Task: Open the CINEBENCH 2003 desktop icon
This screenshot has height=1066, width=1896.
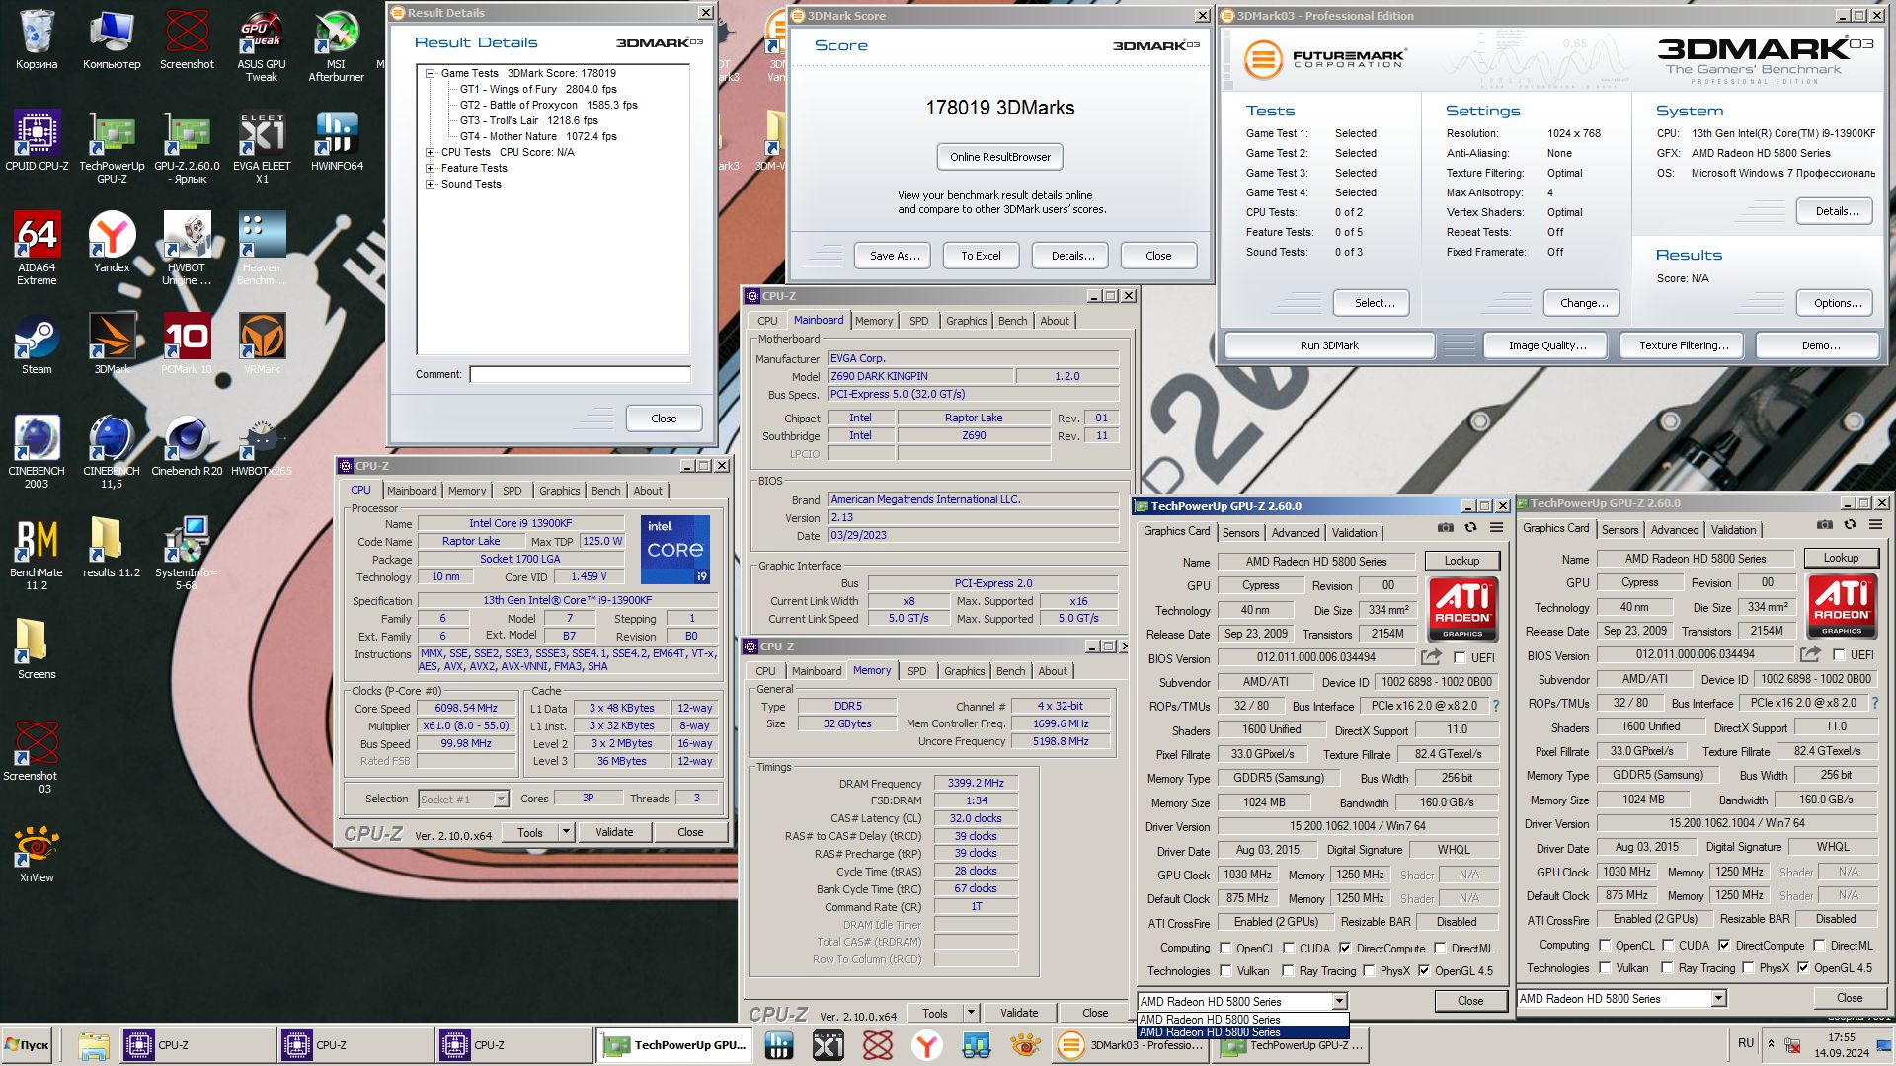Action: coord(37,452)
